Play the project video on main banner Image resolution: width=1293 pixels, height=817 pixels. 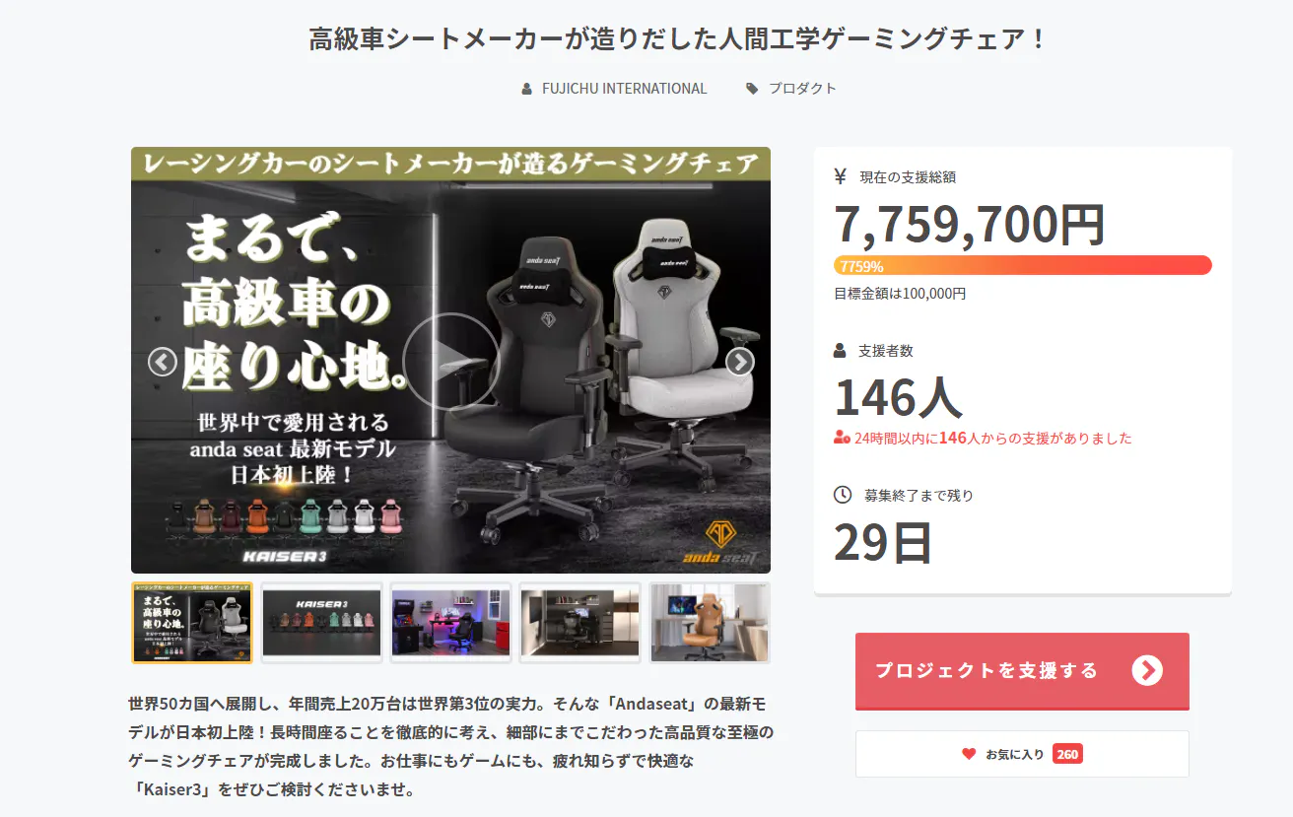pos(450,362)
